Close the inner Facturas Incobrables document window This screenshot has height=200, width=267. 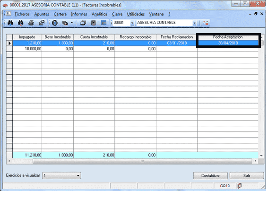[262, 14]
